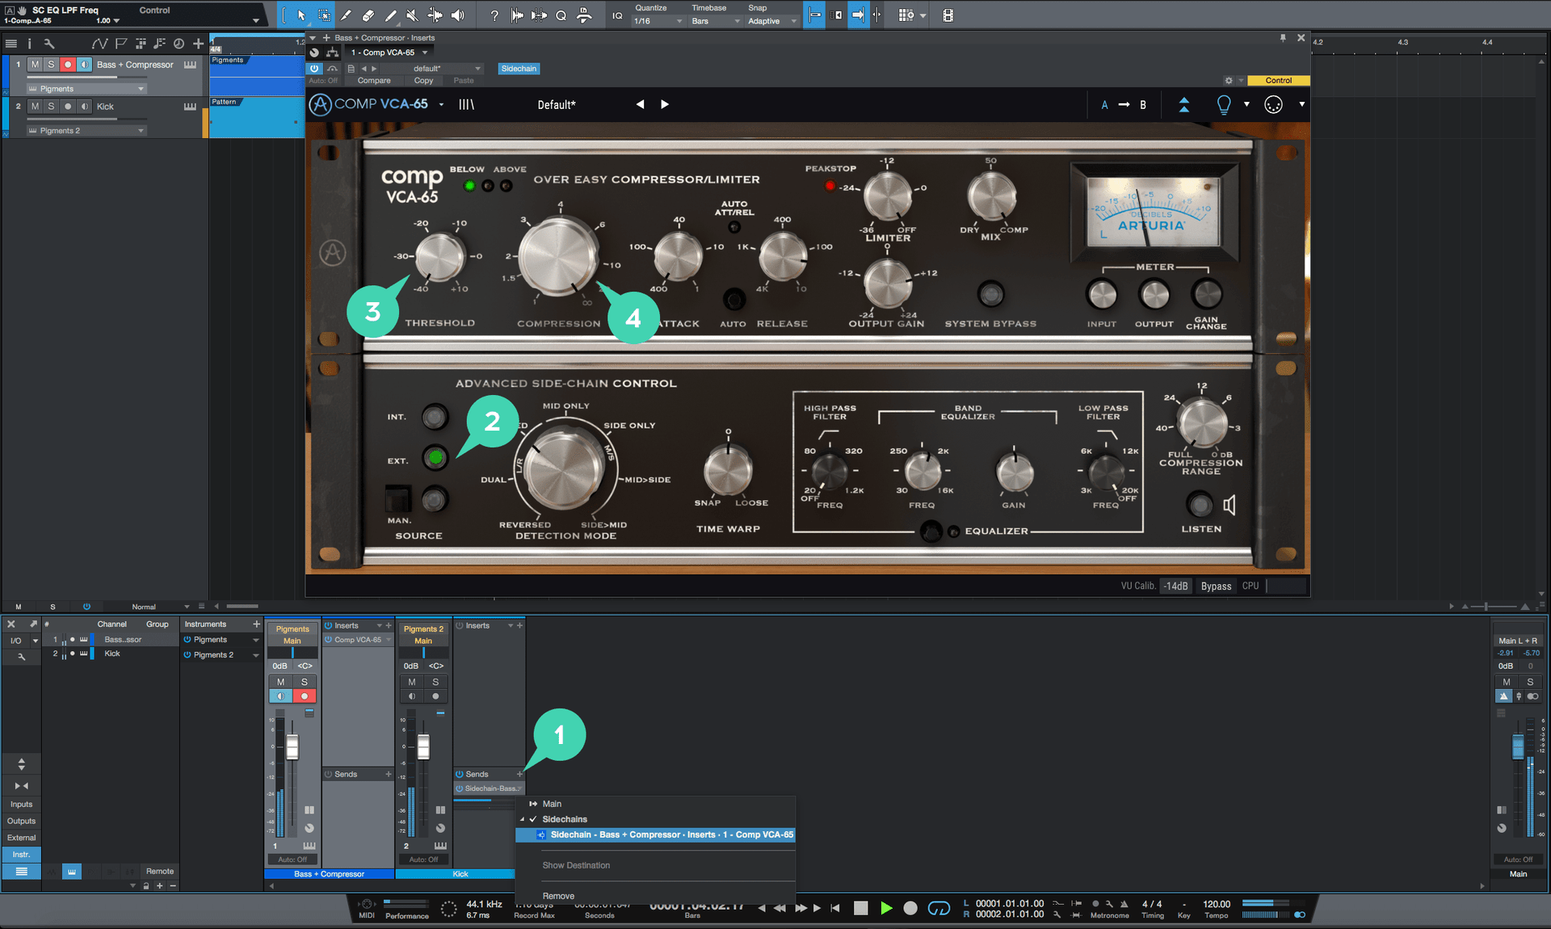1551x929 pixels.
Task: Click the Remote button in console
Action: tap(160, 872)
